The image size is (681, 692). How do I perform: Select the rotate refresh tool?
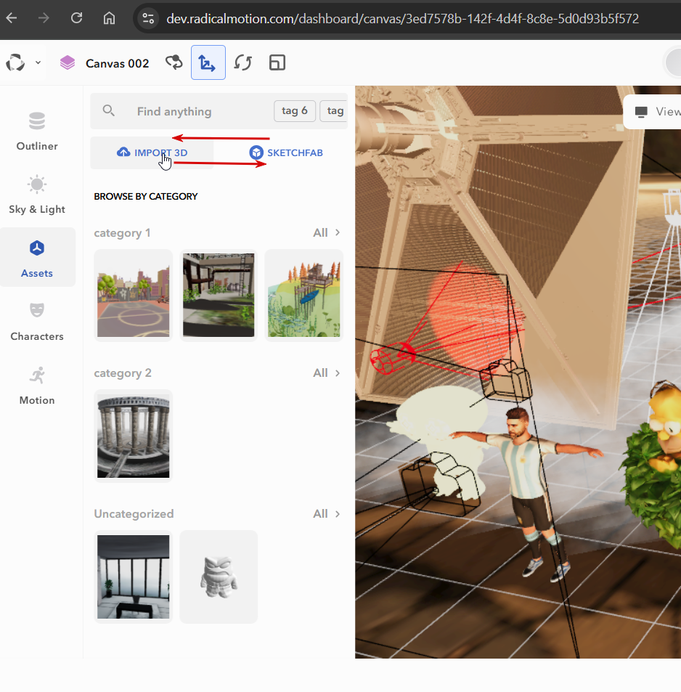tap(242, 62)
